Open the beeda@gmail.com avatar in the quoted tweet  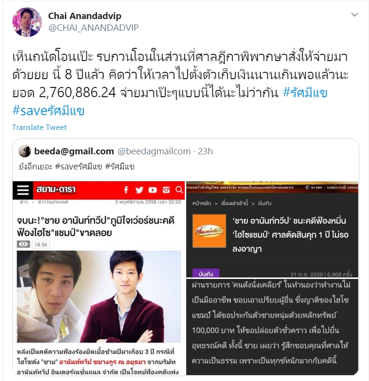(x=25, y=151)
